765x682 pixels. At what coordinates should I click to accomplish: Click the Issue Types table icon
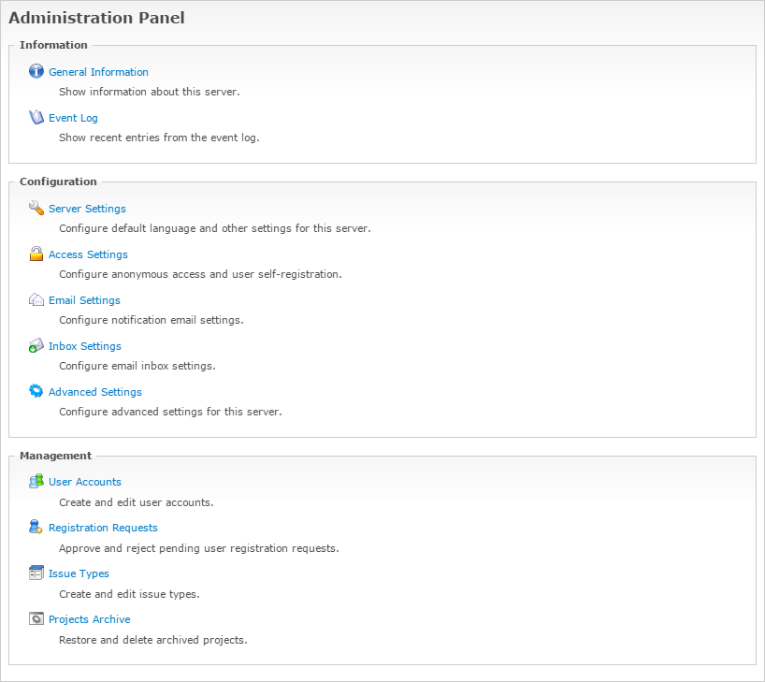[36, 573]
